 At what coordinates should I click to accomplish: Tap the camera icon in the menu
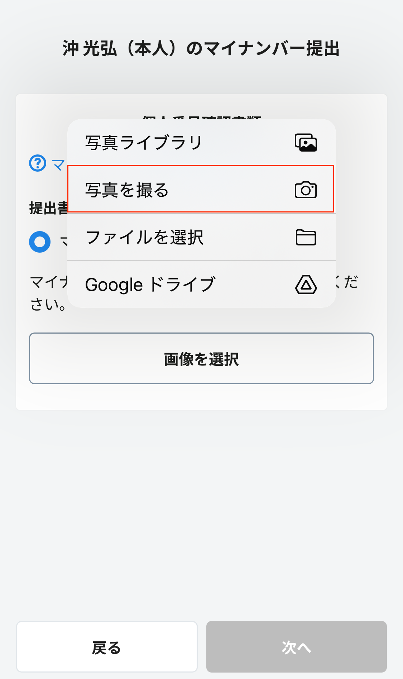point(306,190)
